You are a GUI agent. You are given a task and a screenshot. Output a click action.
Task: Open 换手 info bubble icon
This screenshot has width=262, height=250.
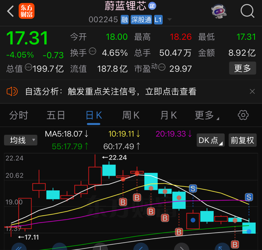[x=92, y=51]
